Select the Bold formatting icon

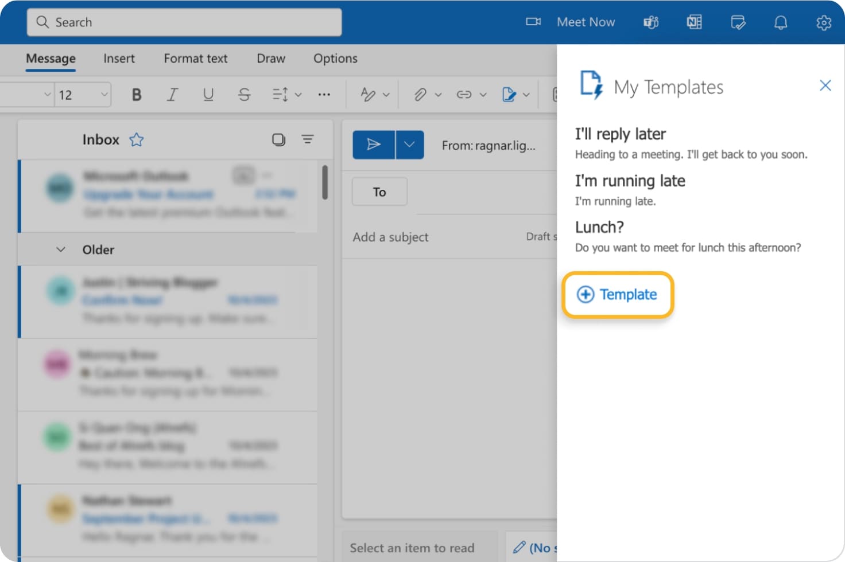136,94
